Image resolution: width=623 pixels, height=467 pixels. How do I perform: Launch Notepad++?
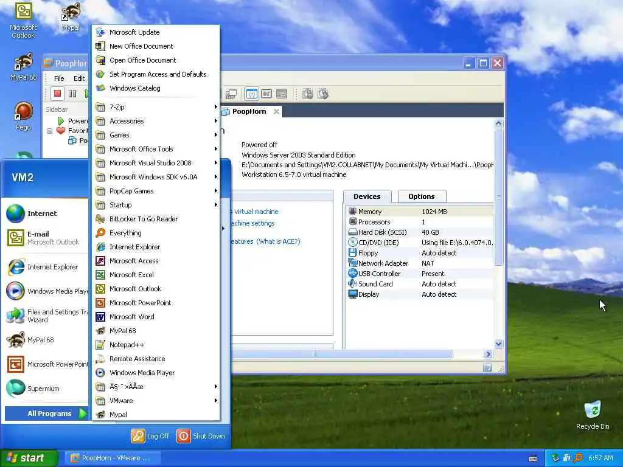coord(156,345)
